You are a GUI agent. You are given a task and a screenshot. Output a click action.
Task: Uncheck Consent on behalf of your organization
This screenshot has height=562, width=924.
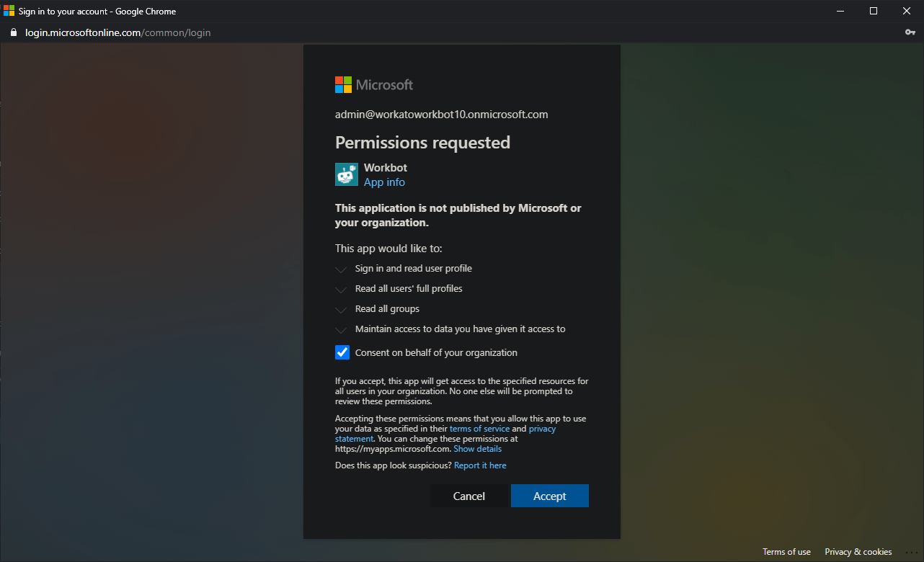(x=342, y=352)
